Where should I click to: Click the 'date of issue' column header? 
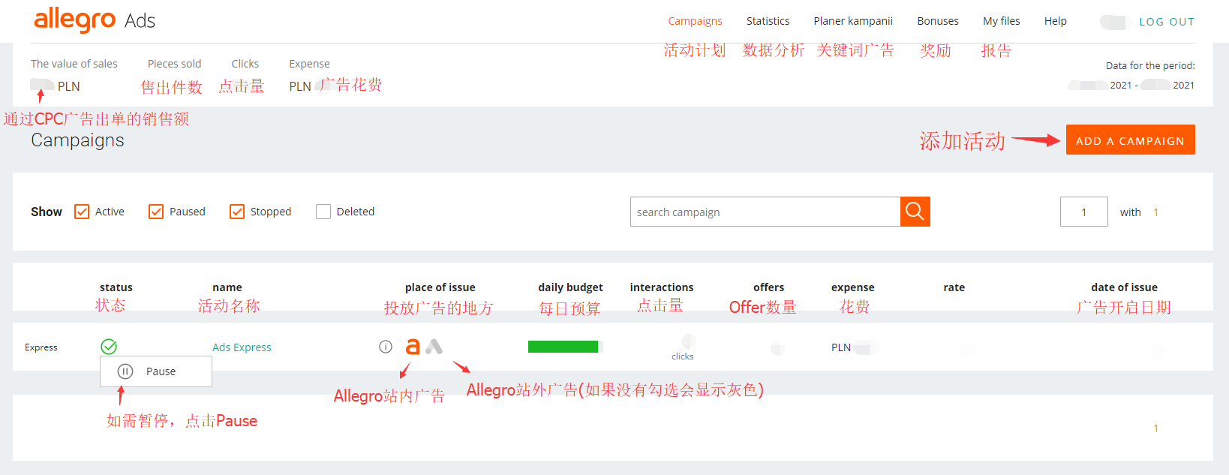pos(1124,287)
